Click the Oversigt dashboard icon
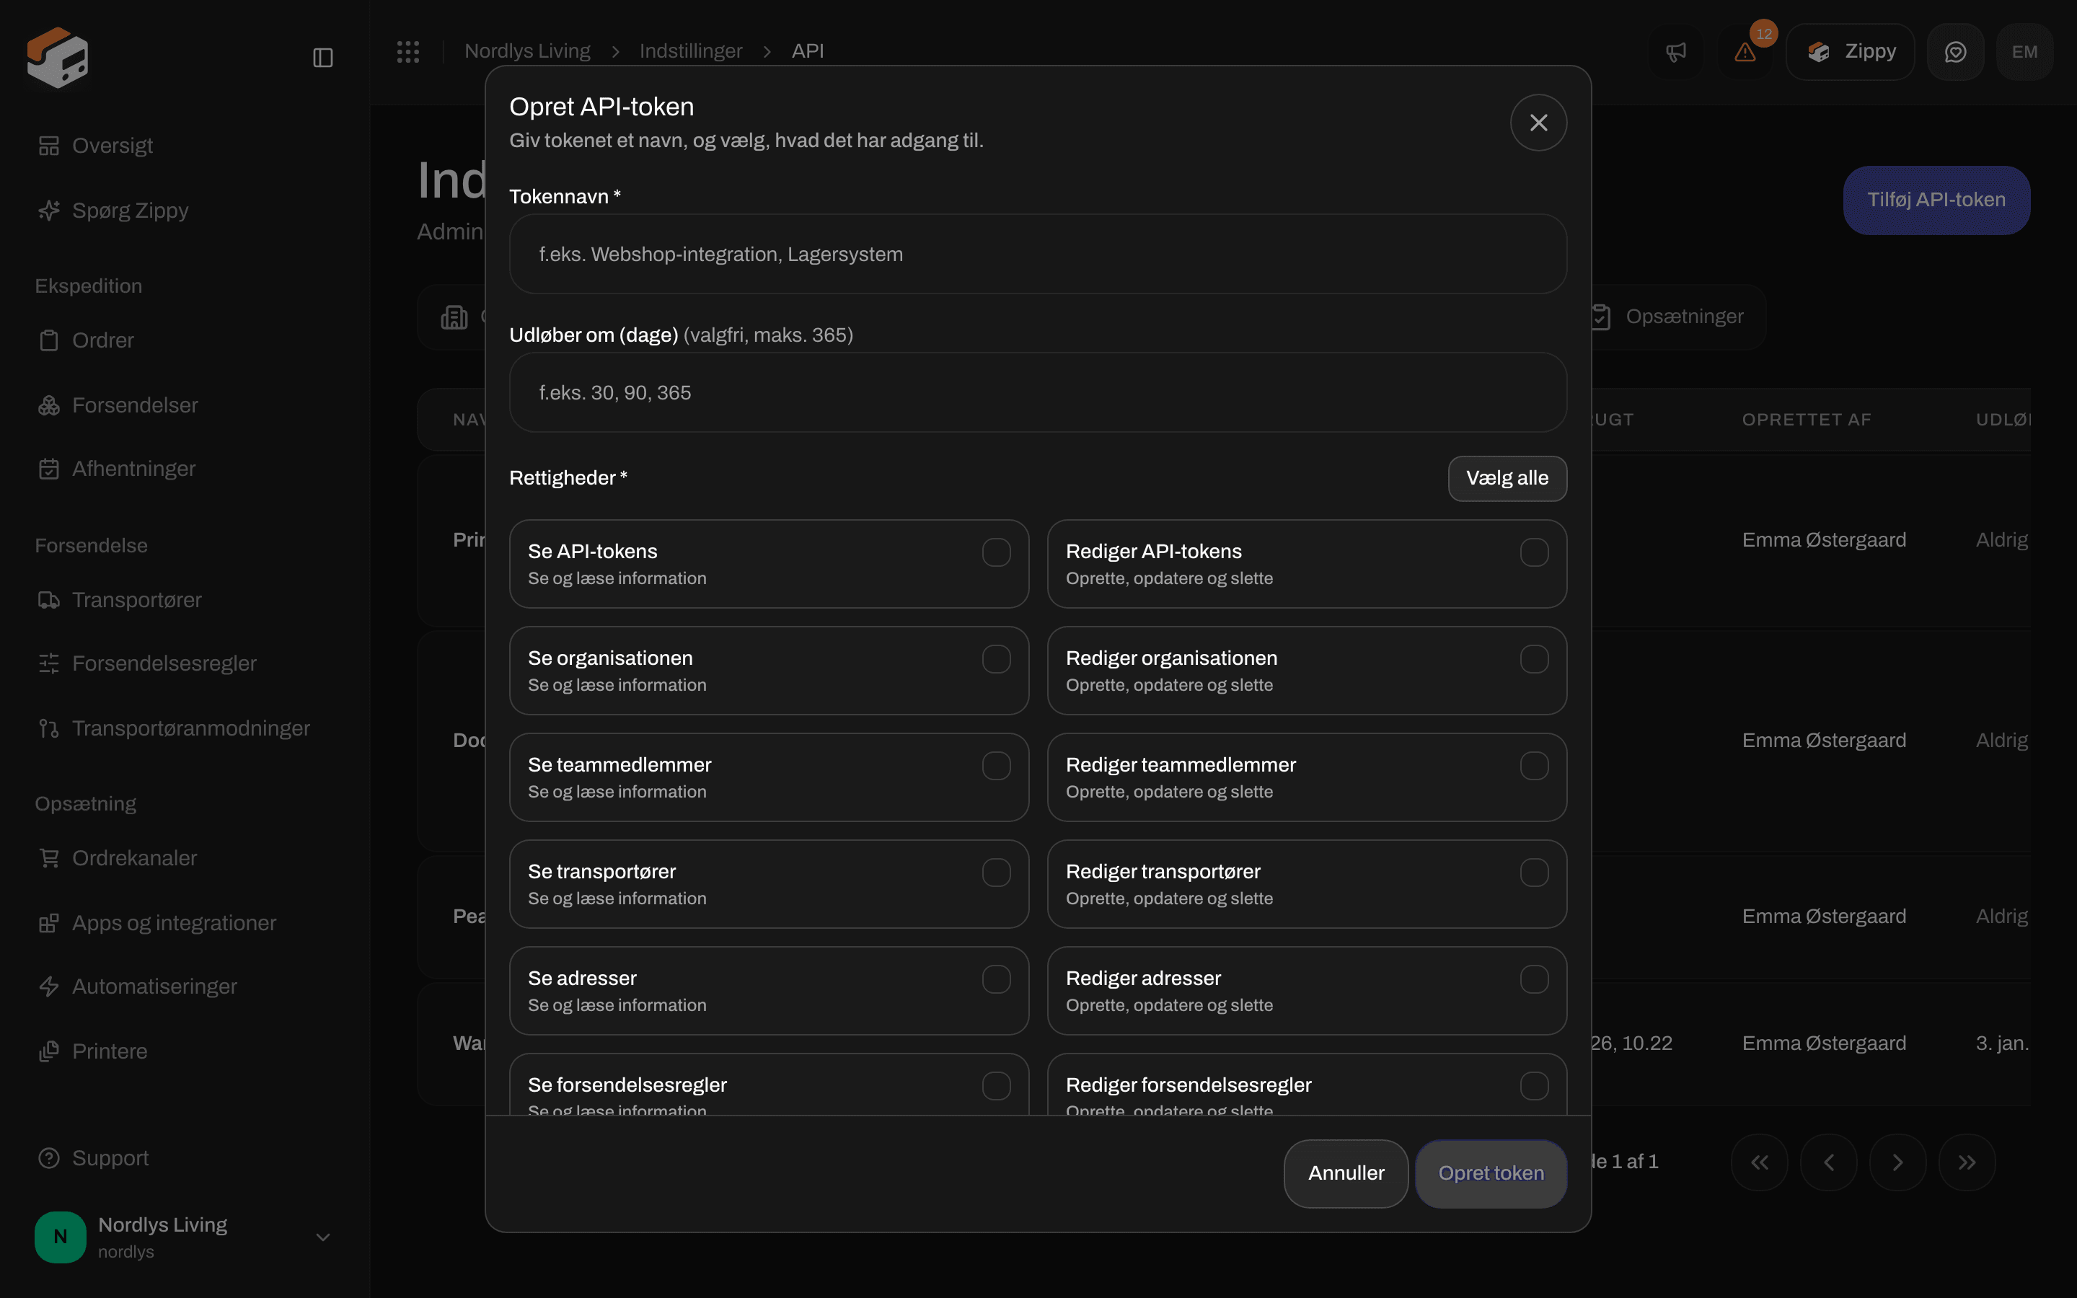 (49, 146)
